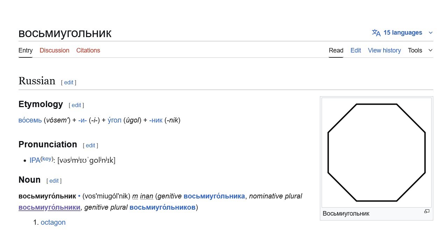Open the во́семь etymology link
Image resolution: width=448 pixels, height=252 pixels.
(x=30, y=120)
